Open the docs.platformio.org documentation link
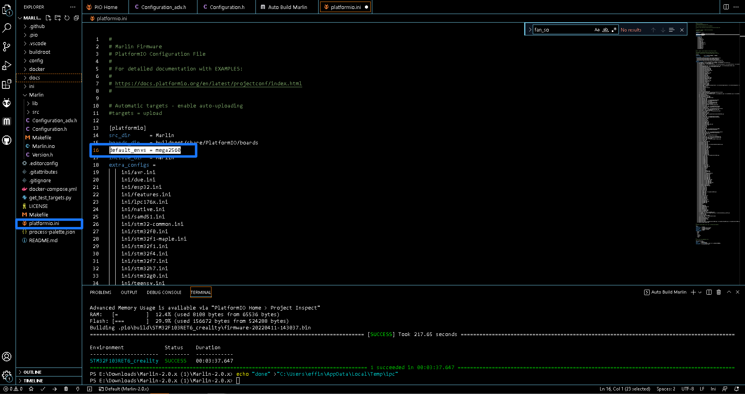Viewport: 745px width, 394px height. 208,84
